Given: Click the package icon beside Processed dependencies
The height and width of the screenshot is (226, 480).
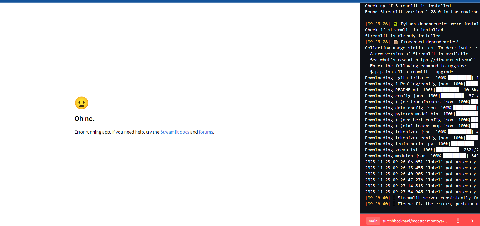Looking at the screenshot, I should click(x=396, y=42).
